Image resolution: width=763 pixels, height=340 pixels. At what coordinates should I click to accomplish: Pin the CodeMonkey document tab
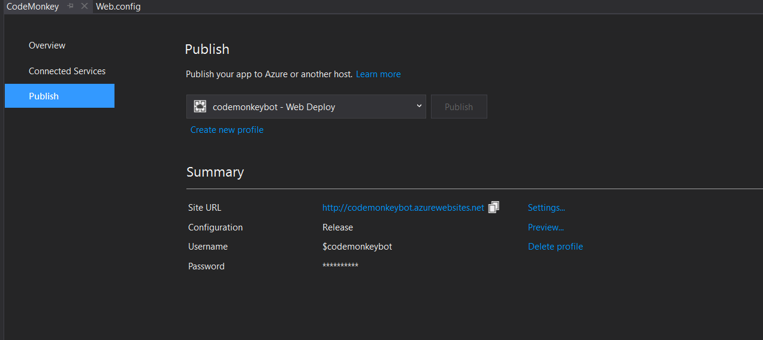(70, 6)
